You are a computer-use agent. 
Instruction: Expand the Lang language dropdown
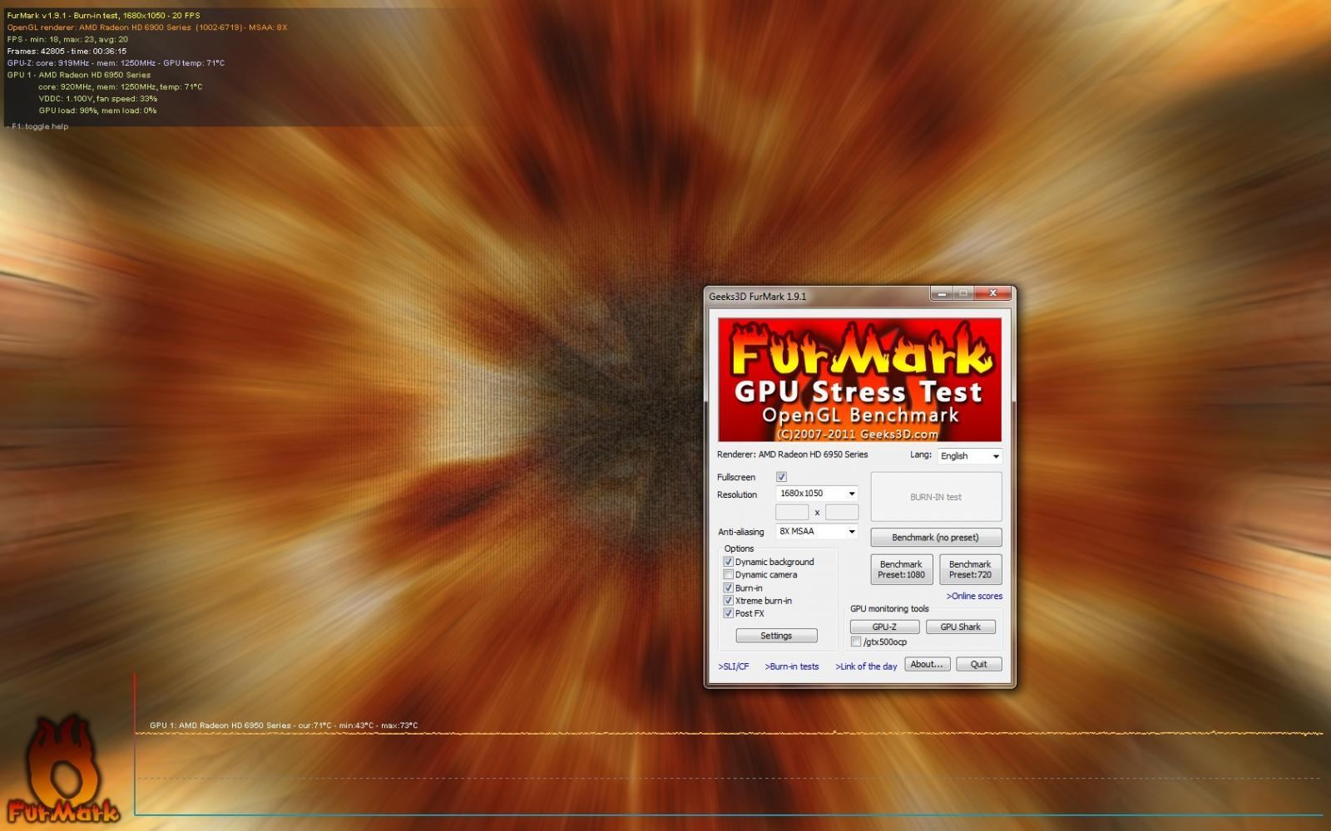[969, 456]
